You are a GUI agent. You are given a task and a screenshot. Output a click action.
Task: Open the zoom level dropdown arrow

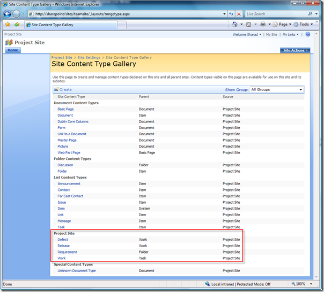coord(311,284)
